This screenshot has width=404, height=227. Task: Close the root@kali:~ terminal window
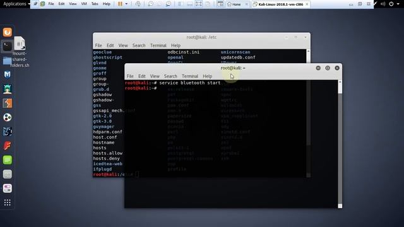click(x=337, y=68)
